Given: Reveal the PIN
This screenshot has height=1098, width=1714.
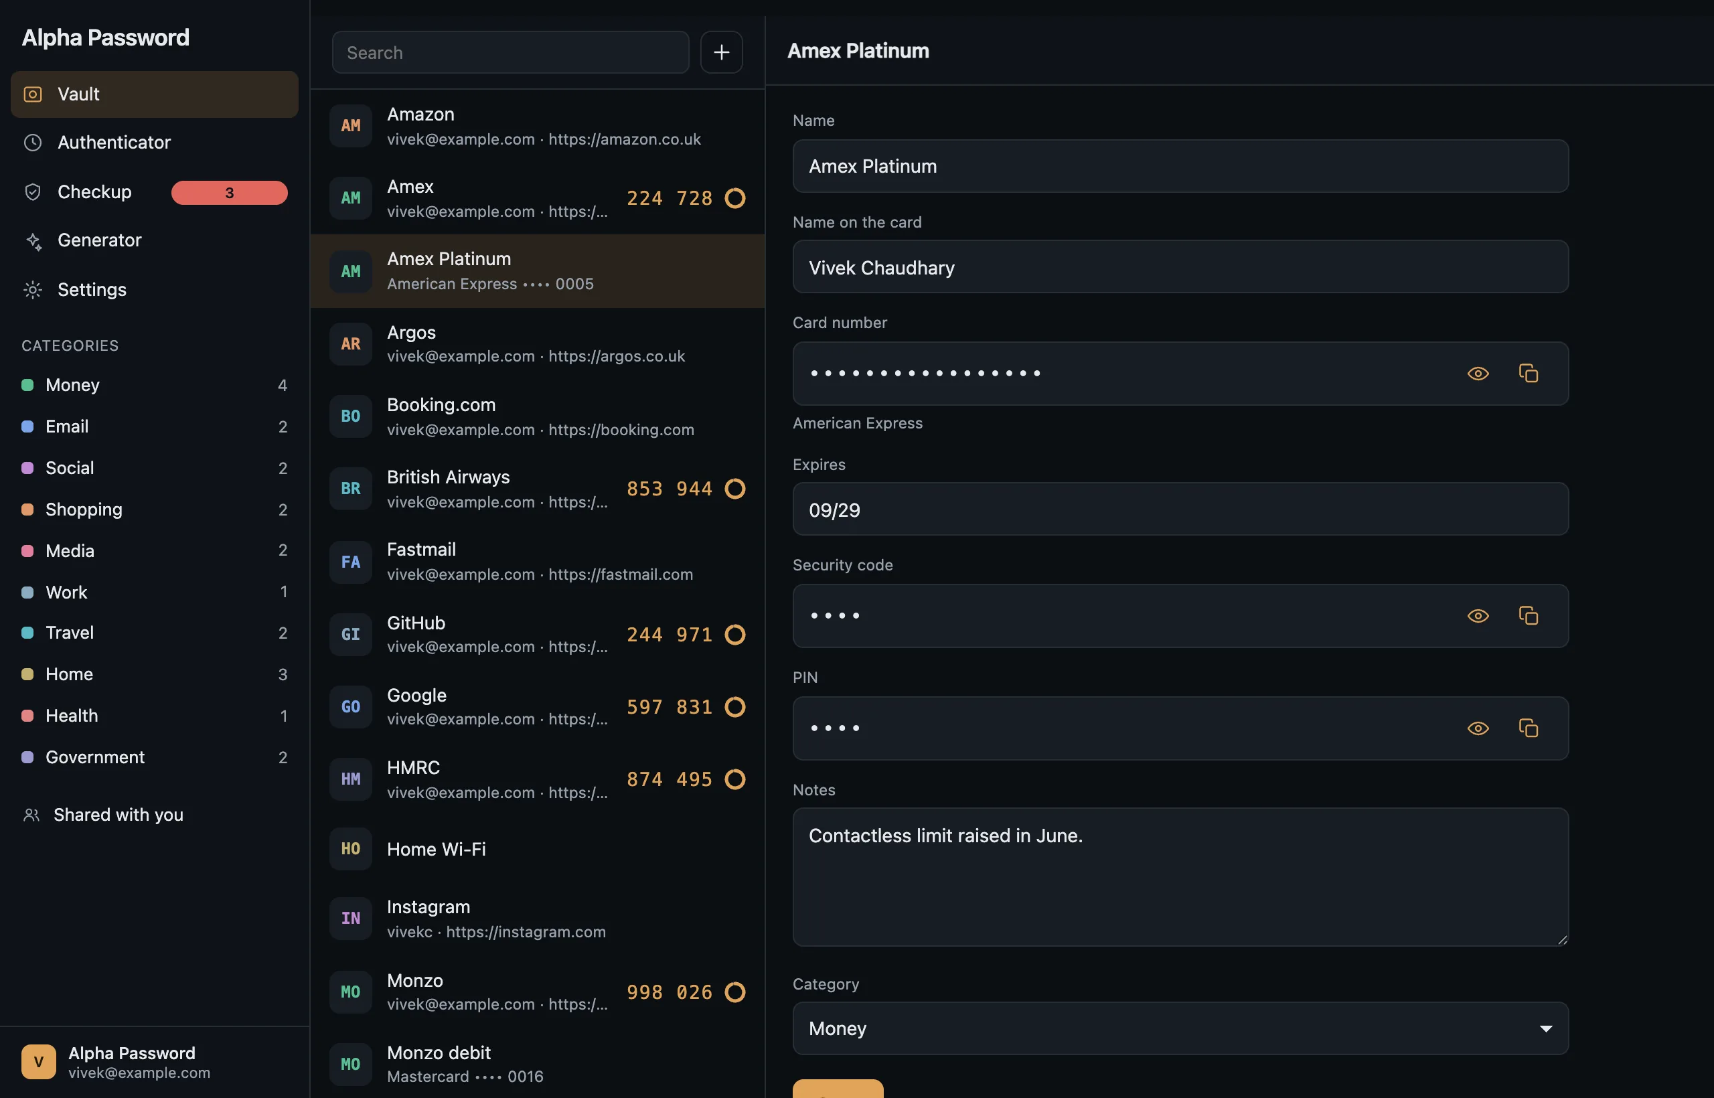Looking at the screenshot, I should coord(1478,728).
